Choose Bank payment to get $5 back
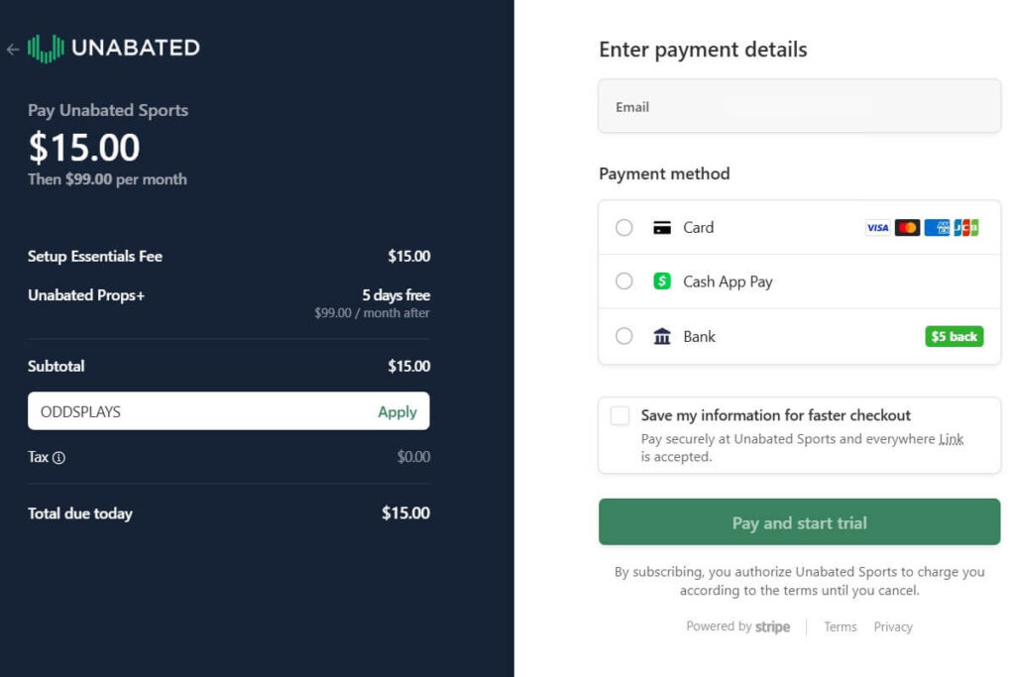 pos(623,336)
